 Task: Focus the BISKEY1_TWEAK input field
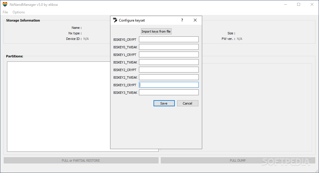[169, 62]
